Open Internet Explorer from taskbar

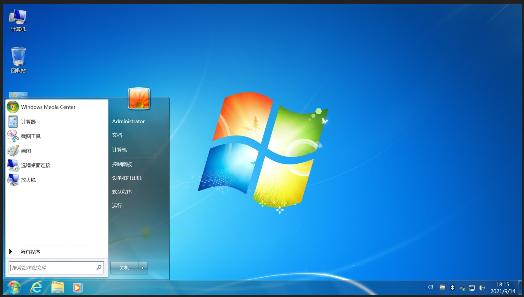pos(36,288)
